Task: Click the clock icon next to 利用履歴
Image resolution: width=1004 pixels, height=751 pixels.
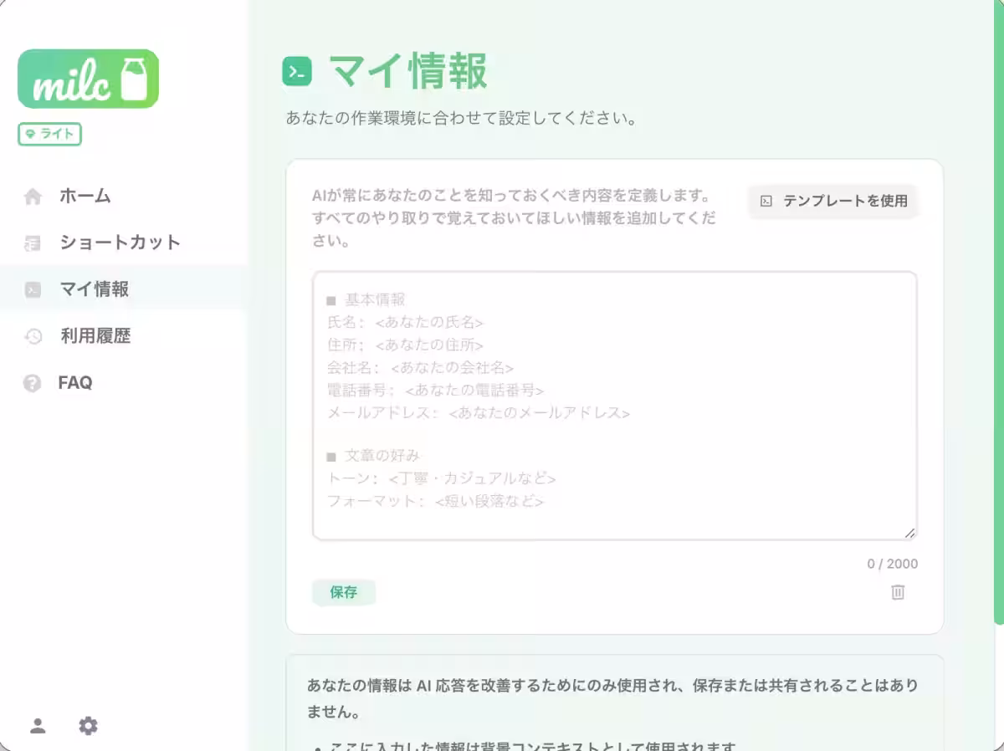Action: click(x=33, y=336)
